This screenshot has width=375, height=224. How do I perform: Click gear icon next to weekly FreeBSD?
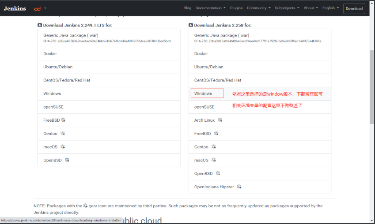click(216, 133)
